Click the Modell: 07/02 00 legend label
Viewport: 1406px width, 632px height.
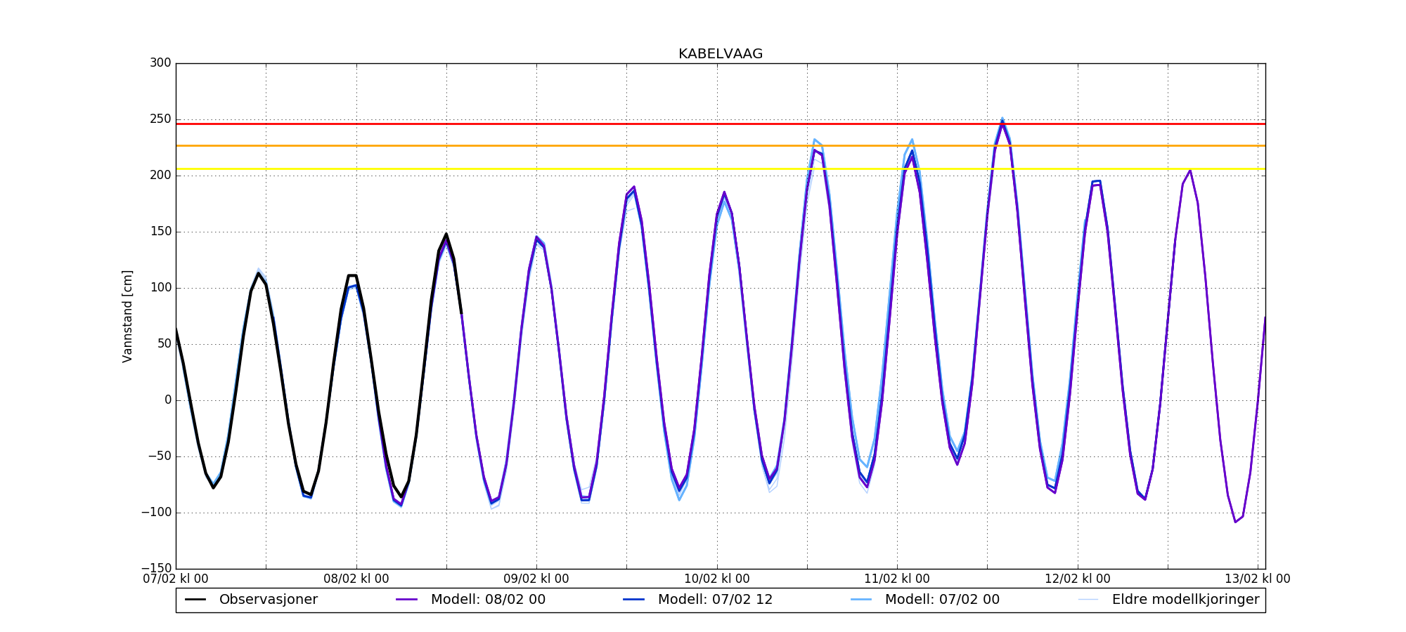942,600
